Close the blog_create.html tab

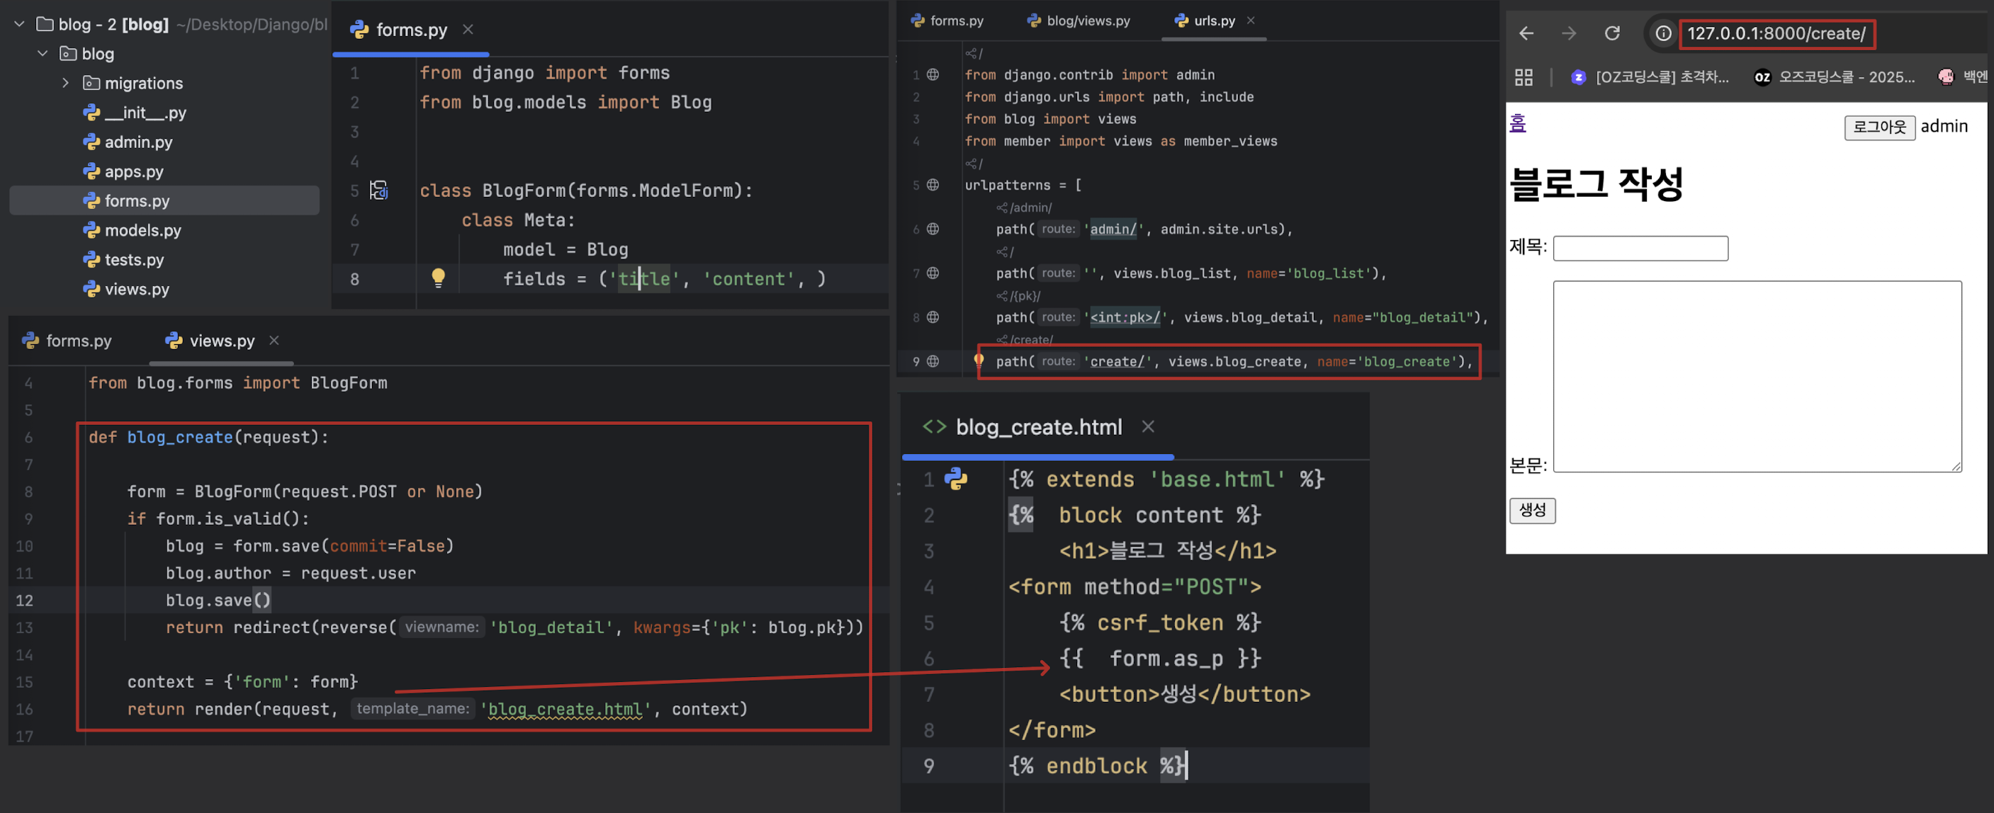click(x=1148, y=426)
